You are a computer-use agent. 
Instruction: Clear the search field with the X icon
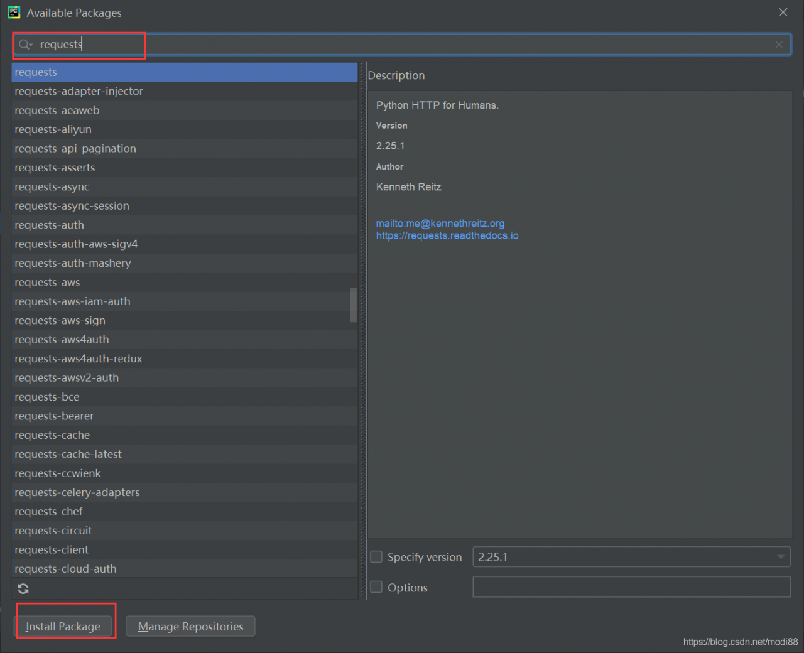pos(779,45)
